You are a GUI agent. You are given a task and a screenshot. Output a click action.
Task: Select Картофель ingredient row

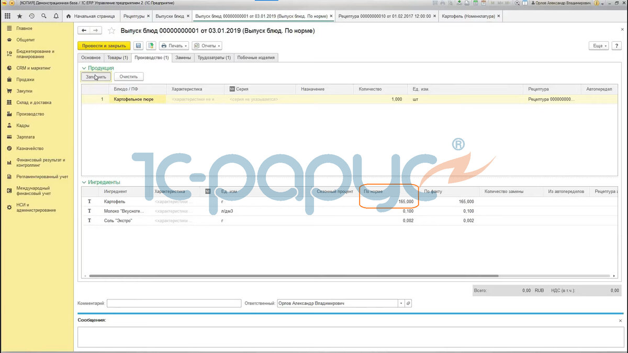(x=350, y=201)
